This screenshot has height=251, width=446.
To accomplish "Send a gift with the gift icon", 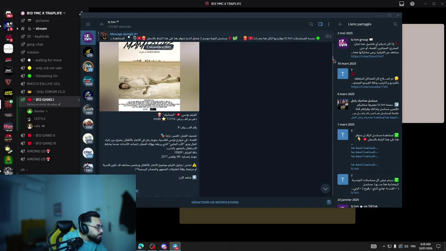I will pyautogui.click(x=329, y=202).
